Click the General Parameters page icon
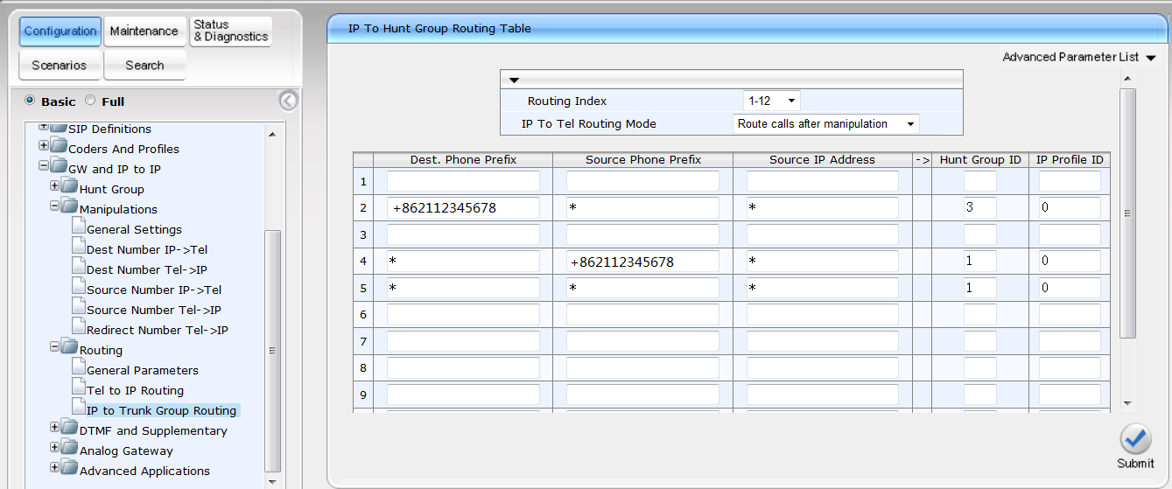Viewport: 1172px width, 489px height. point(79,368)
